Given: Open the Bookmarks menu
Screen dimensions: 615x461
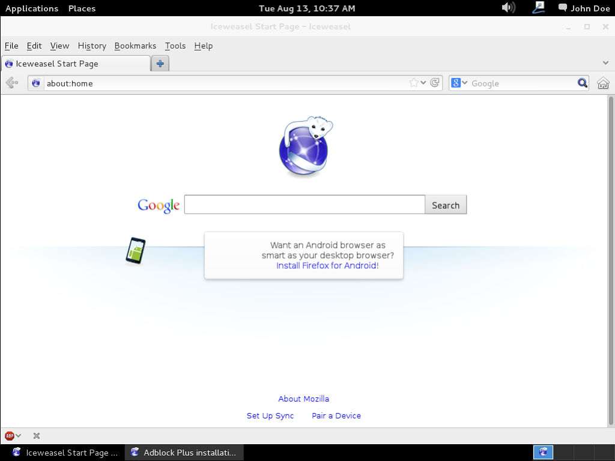Looking at the screenshot, I should [135, 46].
